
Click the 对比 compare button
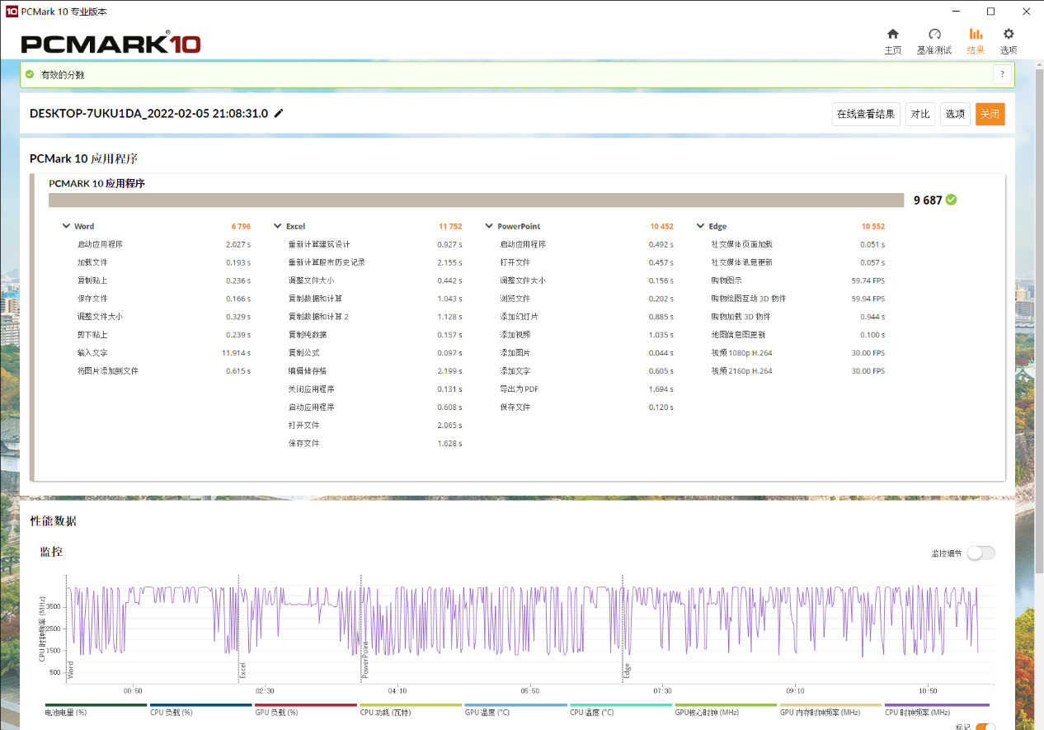920,114
